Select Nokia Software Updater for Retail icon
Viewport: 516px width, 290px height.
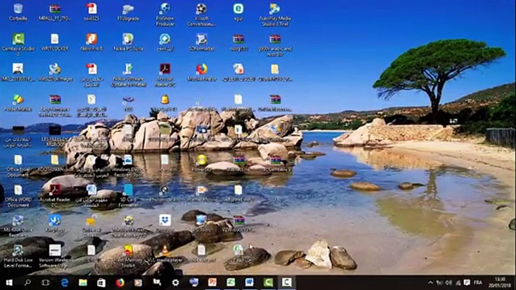128,75
